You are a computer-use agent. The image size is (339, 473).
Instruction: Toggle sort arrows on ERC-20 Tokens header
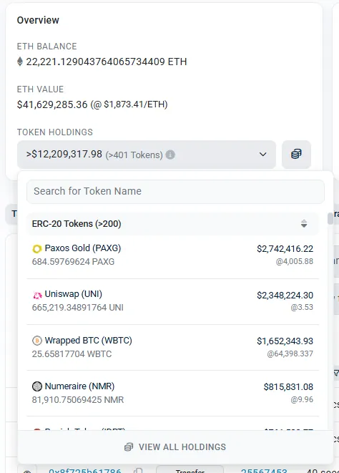304,223
